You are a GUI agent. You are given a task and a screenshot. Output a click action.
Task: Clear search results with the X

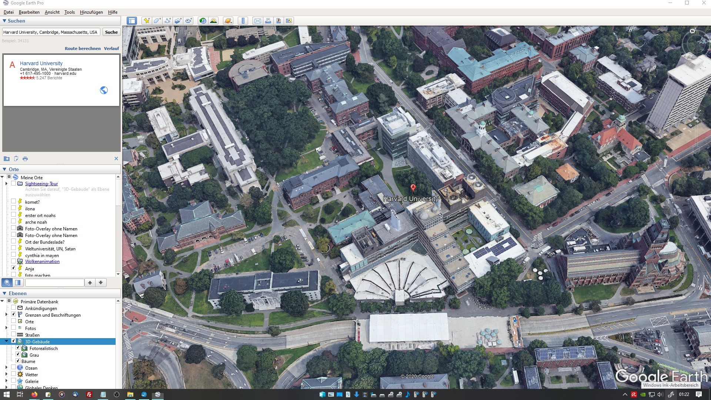(116, 159)
